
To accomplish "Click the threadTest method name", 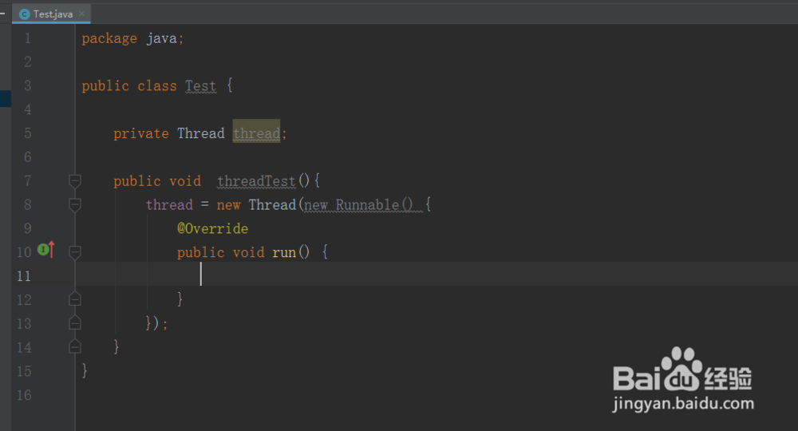I will click(x=256, y=181).
